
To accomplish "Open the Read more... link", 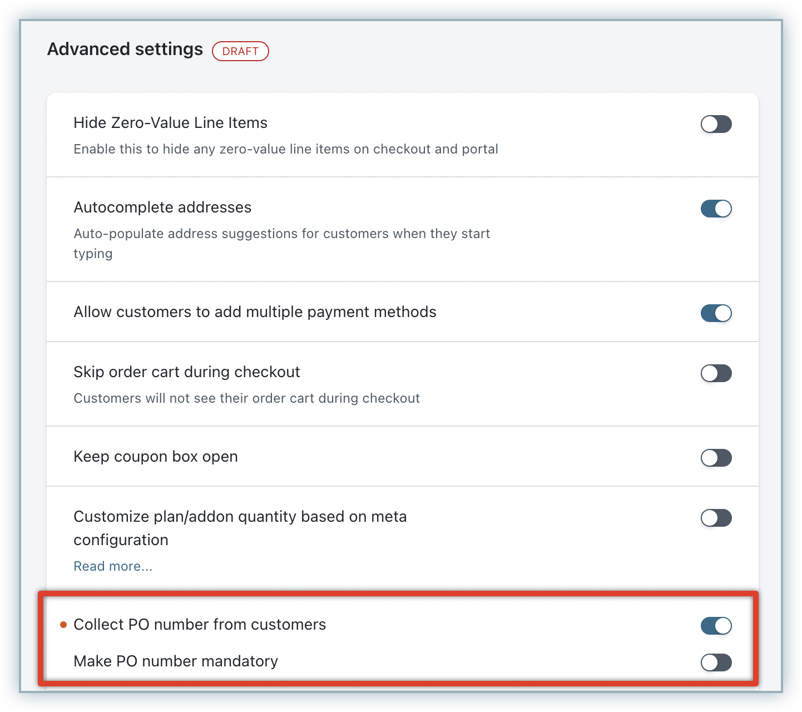I will coord(113,566).
